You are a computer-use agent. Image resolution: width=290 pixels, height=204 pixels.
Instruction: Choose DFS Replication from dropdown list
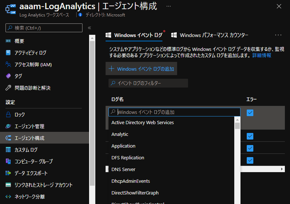pyautogui.click(x=171, y=157)
